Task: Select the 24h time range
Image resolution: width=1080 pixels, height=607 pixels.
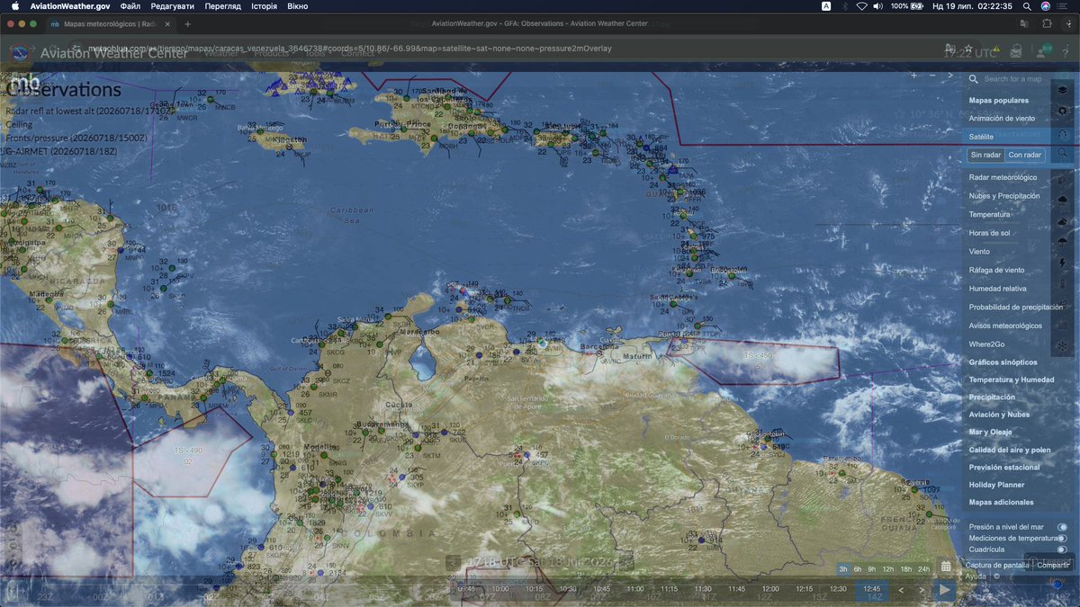Action: point(923,568)
